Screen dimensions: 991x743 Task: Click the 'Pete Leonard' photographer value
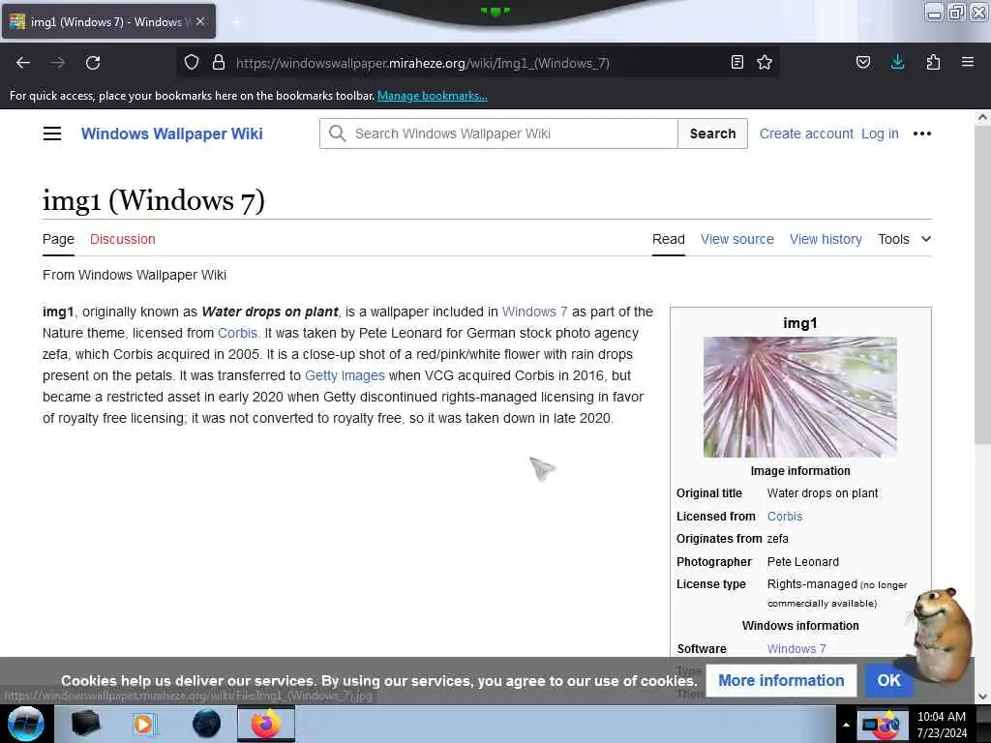pos(803,562)
